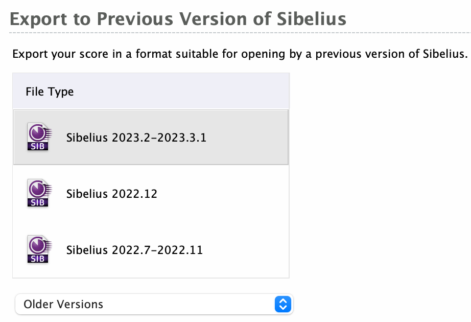Viewport: 471px width, 322px height.
Task: Click the blue up-down chevron control
Action: point(282,304)
